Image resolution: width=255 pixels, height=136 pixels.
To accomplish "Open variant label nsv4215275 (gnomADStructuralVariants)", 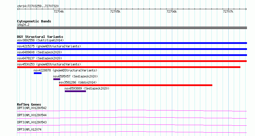I will [49, 46].
